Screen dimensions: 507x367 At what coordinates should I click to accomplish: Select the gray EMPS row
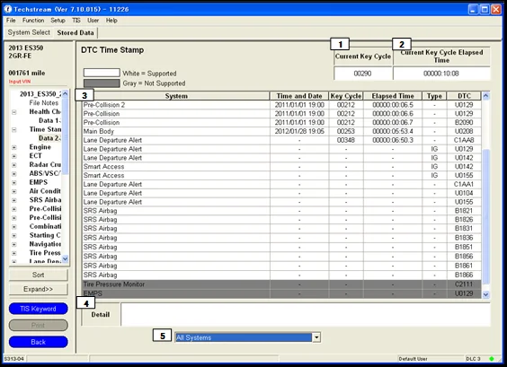pyautogui.click(x=281, y=293)
